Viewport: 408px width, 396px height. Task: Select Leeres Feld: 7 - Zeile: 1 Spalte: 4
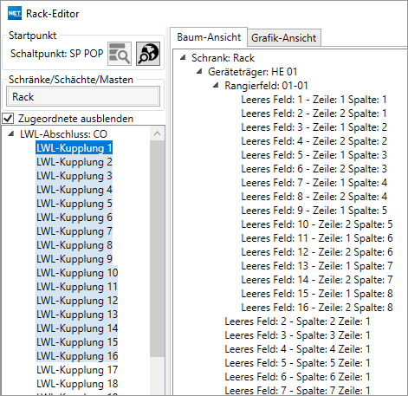coord(314,183)
